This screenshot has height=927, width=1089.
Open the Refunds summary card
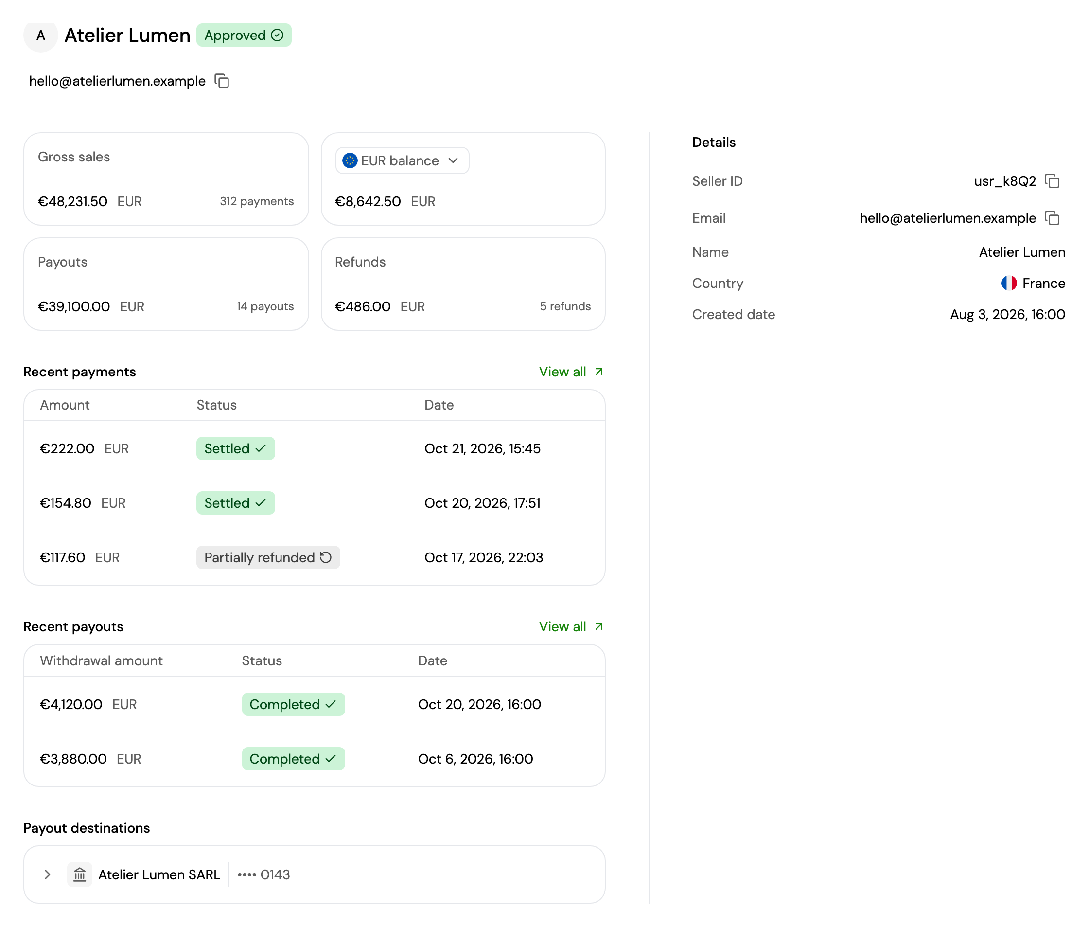click(x=463, y=285)
